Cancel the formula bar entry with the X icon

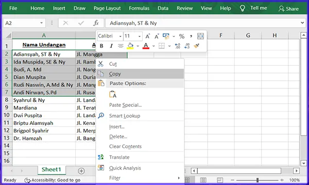point(65,23)
